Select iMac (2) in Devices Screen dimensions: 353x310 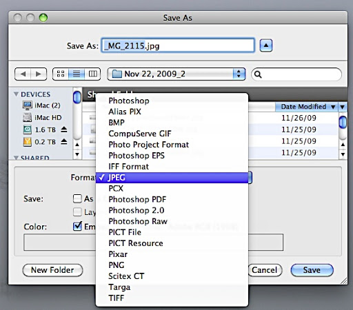point(48,105)
